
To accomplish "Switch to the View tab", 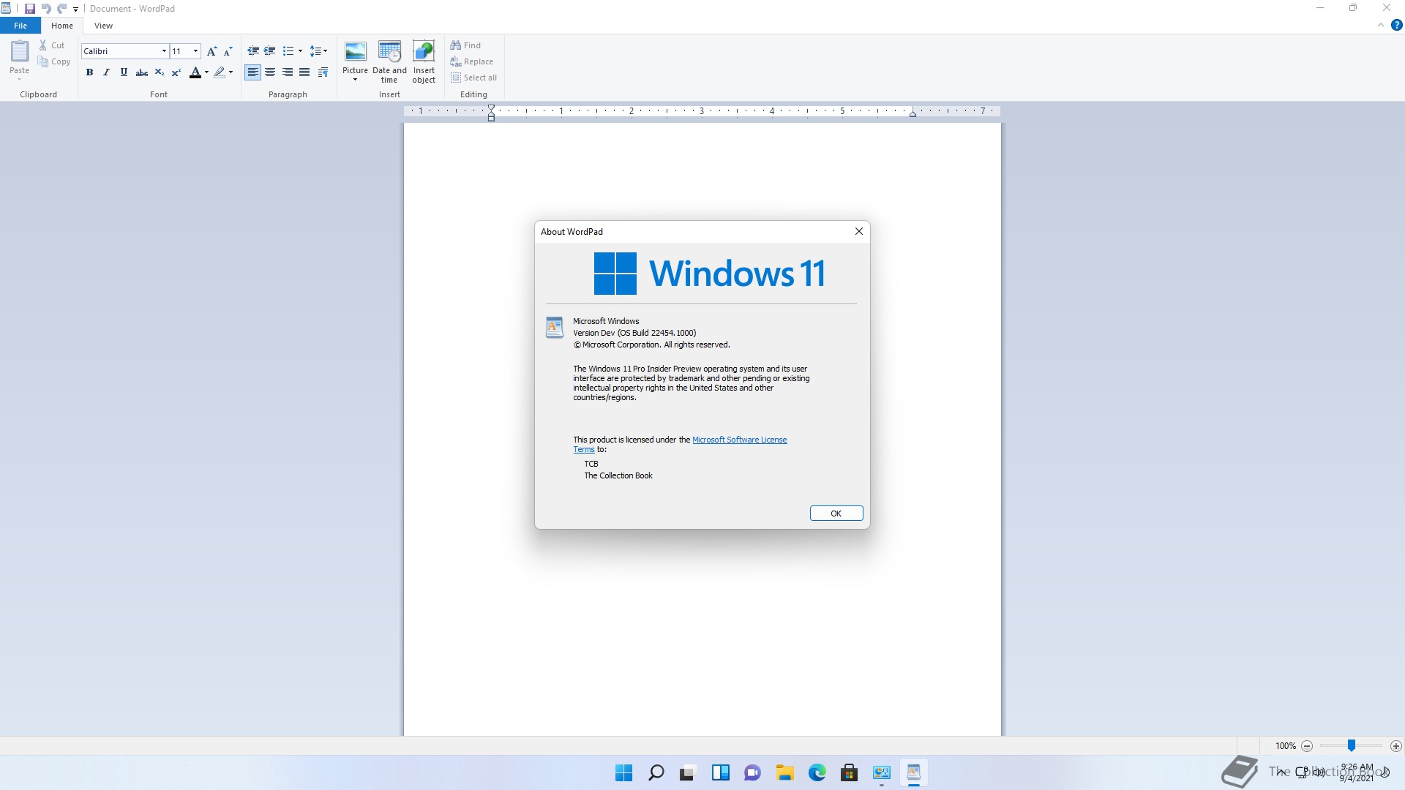I will (103, 26).
